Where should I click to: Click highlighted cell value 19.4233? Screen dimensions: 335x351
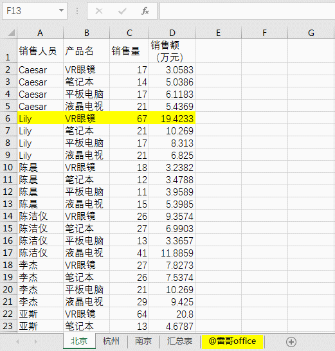point(172,118)
